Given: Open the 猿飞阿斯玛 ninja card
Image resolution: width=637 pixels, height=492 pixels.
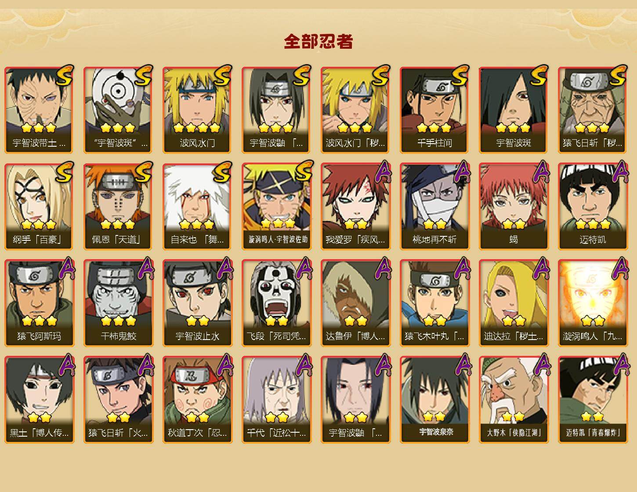Looking at the screenshot, I should pyautogui.click(x=39, y=303).
